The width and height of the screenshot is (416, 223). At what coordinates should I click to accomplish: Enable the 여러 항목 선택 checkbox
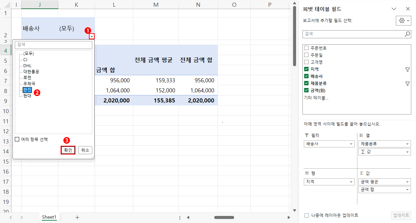pyautogui.click(x=17, y=139)
